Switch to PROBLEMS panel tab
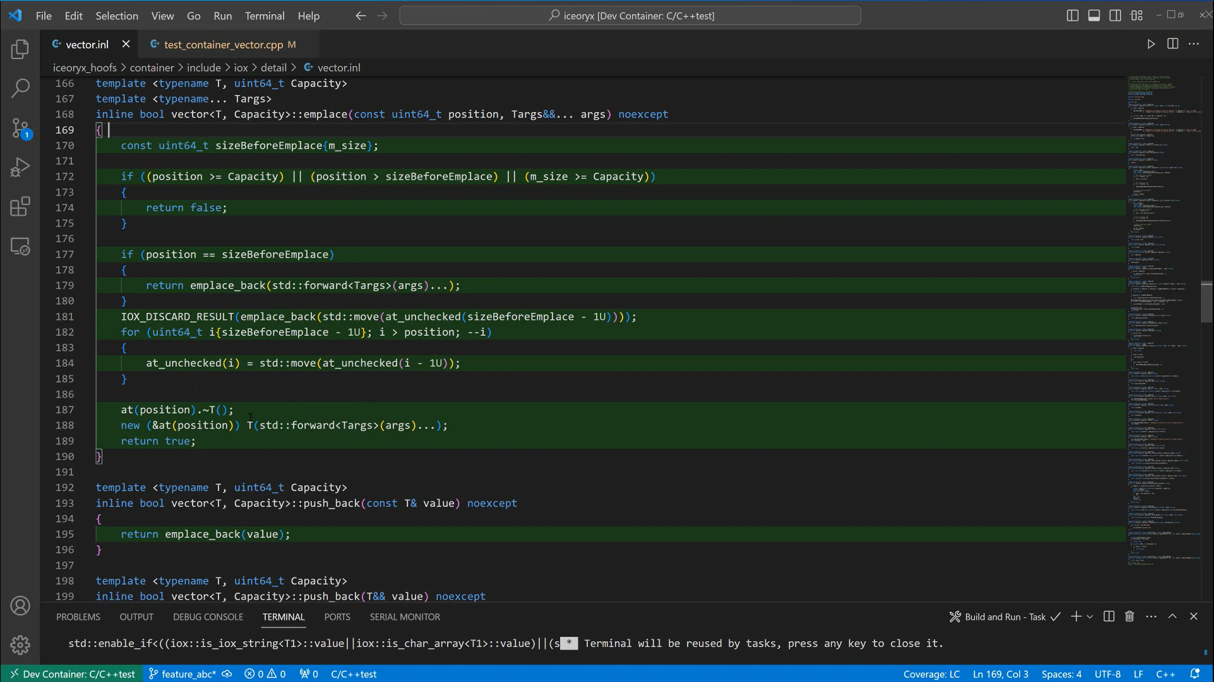This screenshot has height=682, width=1214. 78,616
